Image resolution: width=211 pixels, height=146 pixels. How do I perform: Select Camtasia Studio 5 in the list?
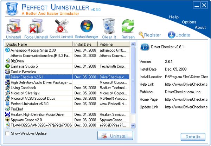pos(24,66)
